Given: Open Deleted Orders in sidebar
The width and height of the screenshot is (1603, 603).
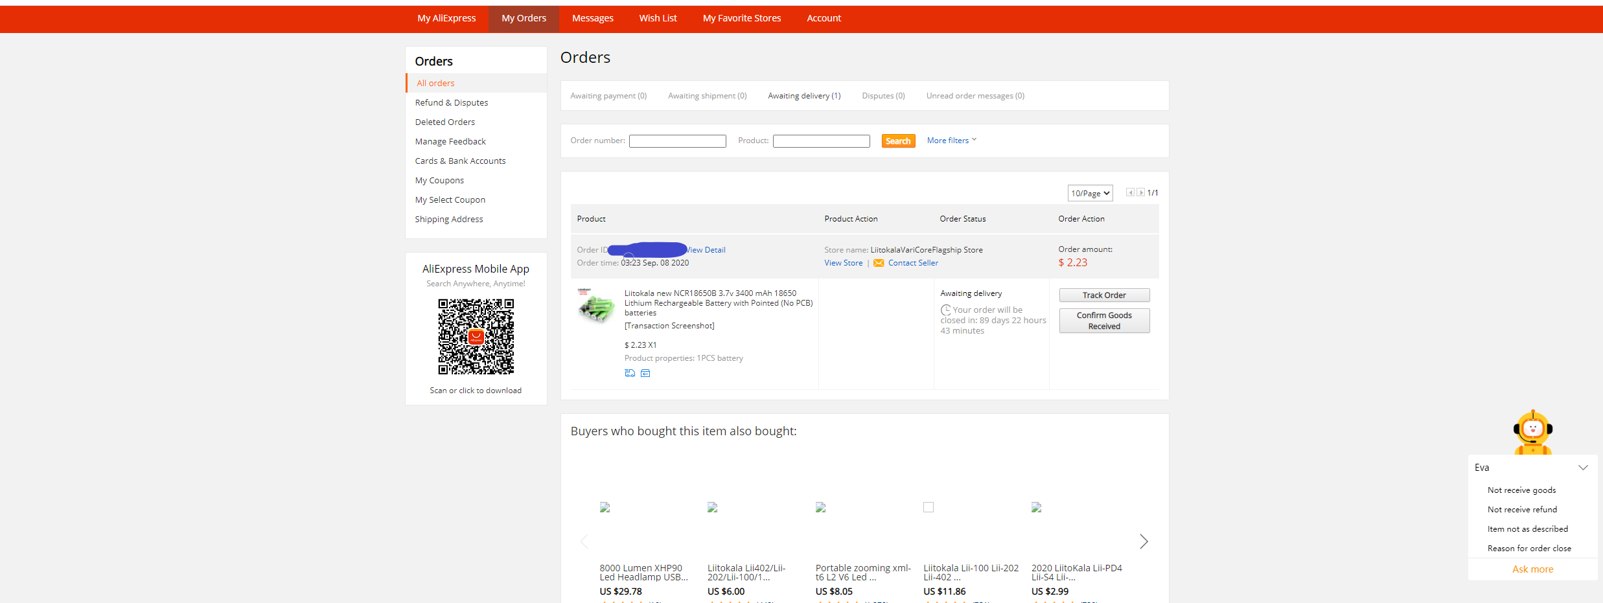Looking at the screenshot, I should (x=445, y=122).
